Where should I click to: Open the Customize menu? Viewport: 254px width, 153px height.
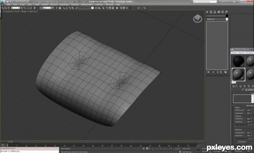[x=99, y=5]
